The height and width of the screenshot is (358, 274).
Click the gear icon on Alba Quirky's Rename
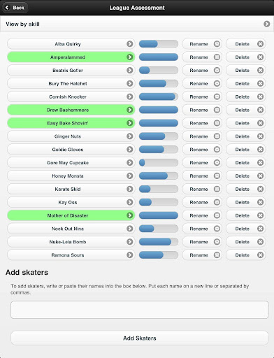click(x=217, y=44)
